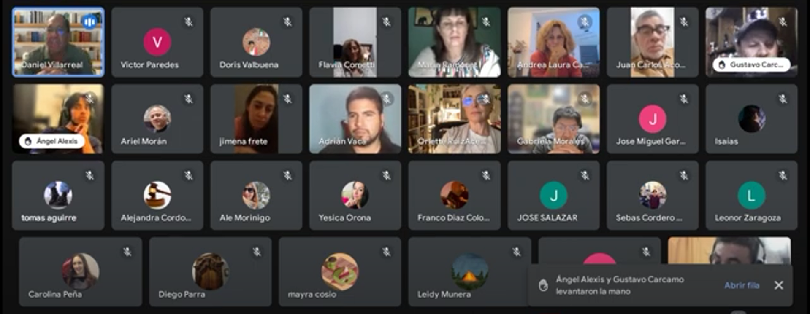This screenshot has width=810, height=314.
Task: Click Jose Miguel Gar... pink J avatar
Action: (652, 119)
